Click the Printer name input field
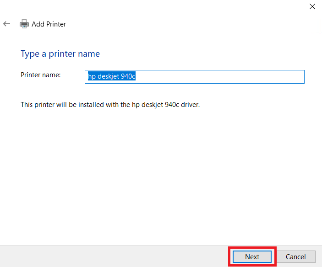The height and width of the screenshot is (267, 322). pos(195,77)
